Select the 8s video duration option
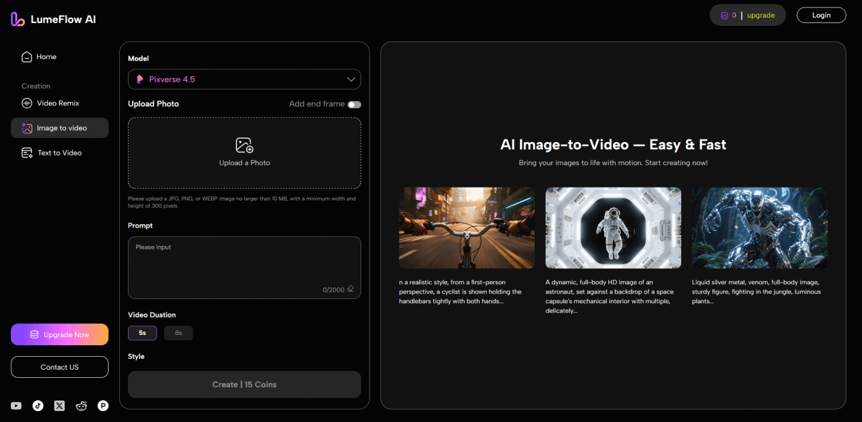Viewport: 862px width, 422px height. tap(178, 333)
